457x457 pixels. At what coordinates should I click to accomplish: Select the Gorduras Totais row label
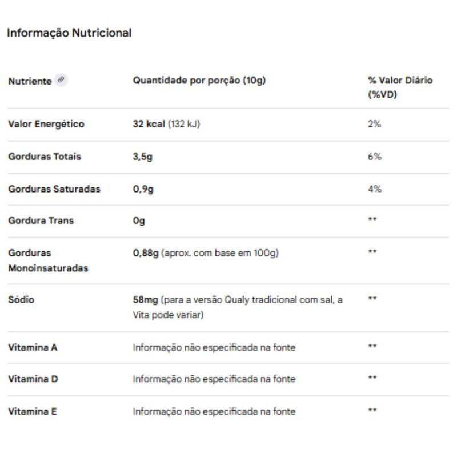pyautogui.click(x=45, y=157)
